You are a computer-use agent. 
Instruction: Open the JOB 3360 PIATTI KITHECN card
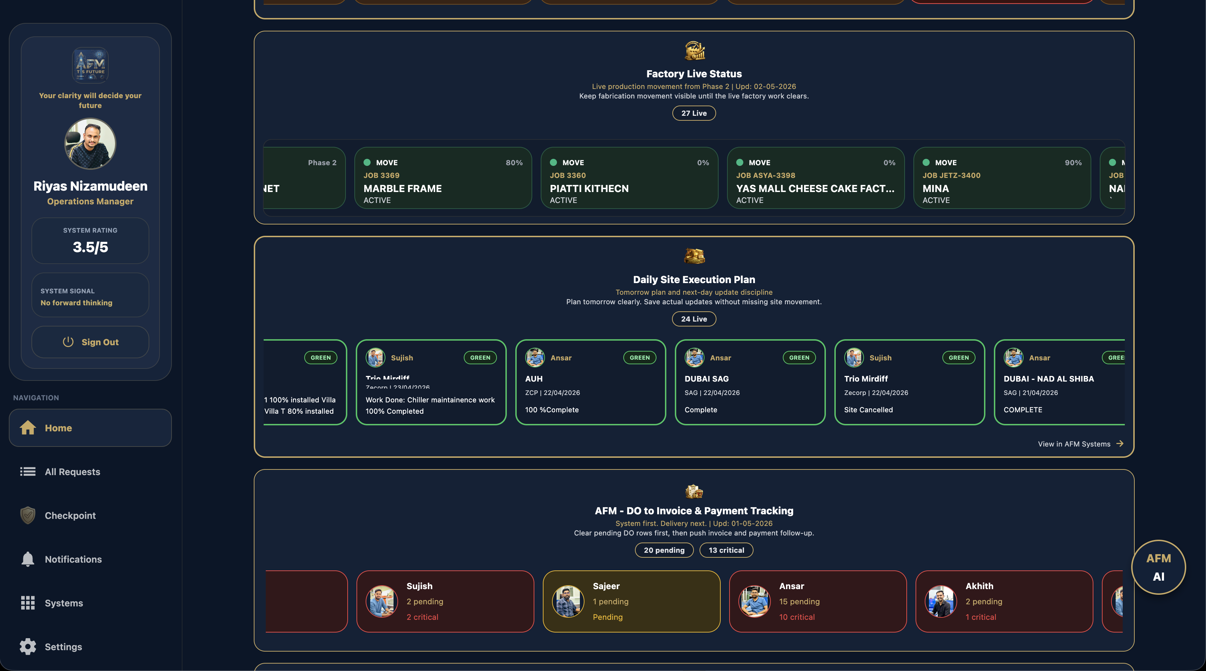[629, 178]
